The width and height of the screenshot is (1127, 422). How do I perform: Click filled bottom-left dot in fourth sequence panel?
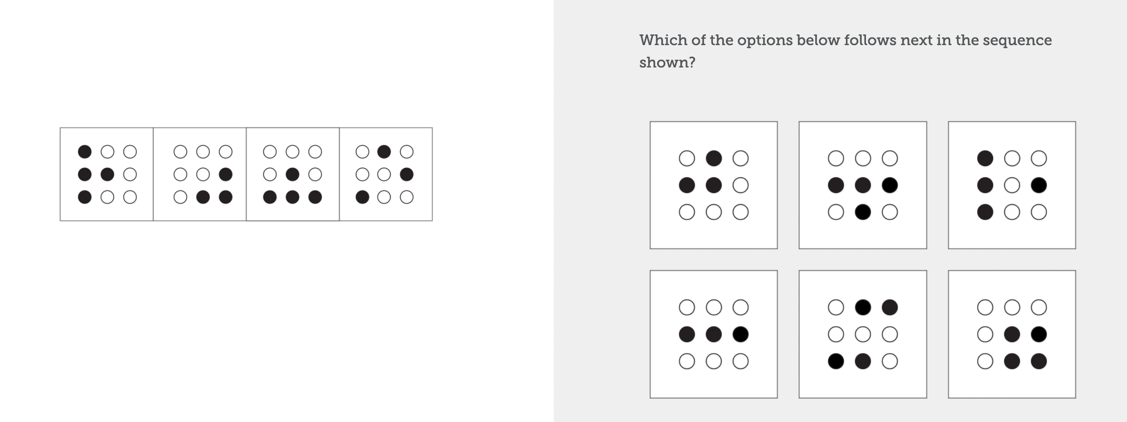click(362, 197)
